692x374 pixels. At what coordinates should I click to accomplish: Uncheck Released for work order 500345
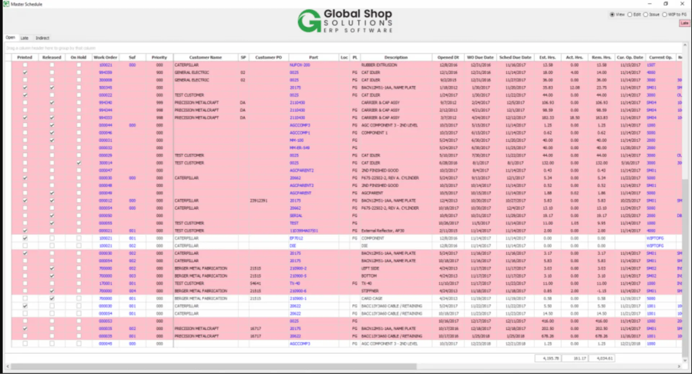point(52,88)
